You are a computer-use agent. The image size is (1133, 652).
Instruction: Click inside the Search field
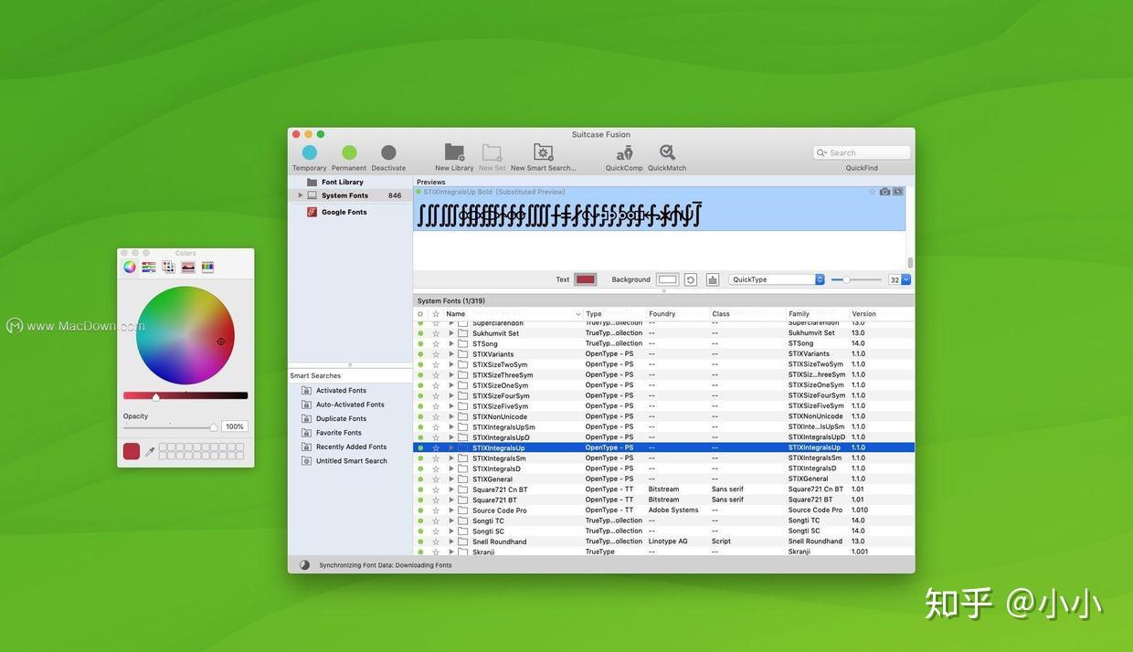click(861, 152)
